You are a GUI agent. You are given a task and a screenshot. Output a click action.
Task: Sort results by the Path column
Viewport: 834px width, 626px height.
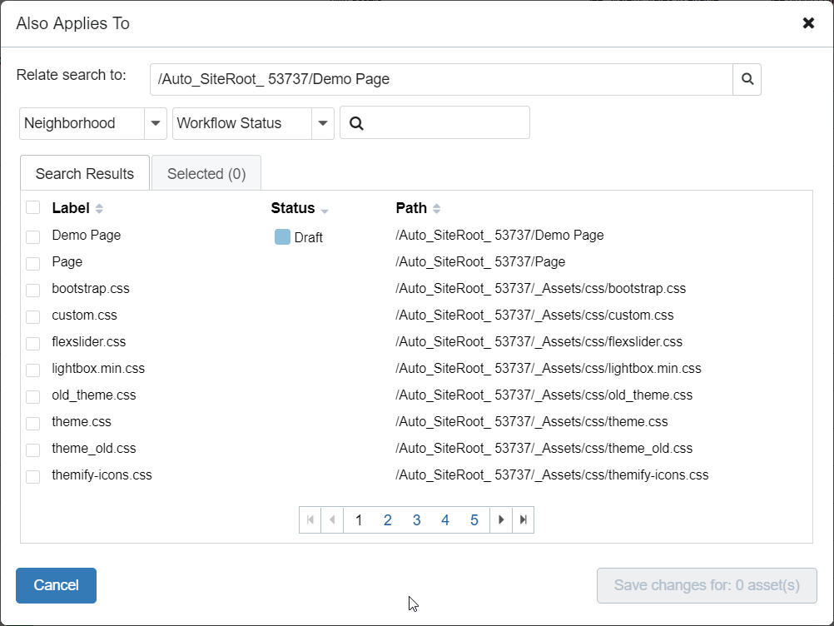click(436, 207)
